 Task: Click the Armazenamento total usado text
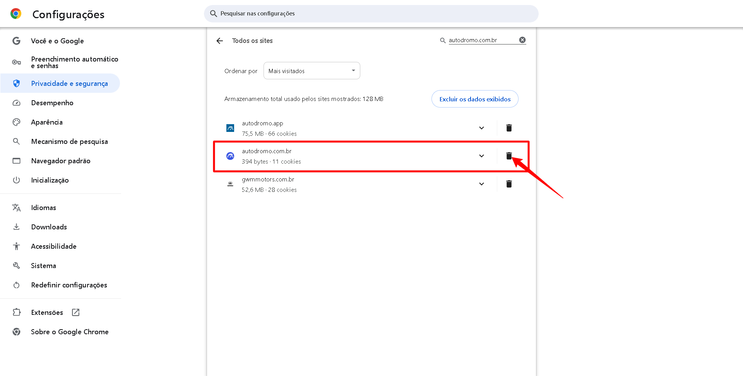304,99
